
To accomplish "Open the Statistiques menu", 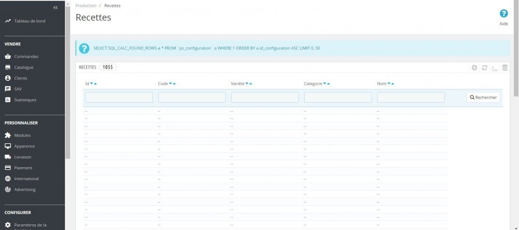I will pos(25,100).
